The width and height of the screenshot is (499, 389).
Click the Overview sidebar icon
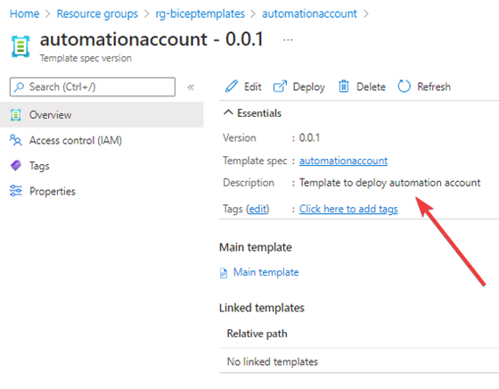[16, 115]
